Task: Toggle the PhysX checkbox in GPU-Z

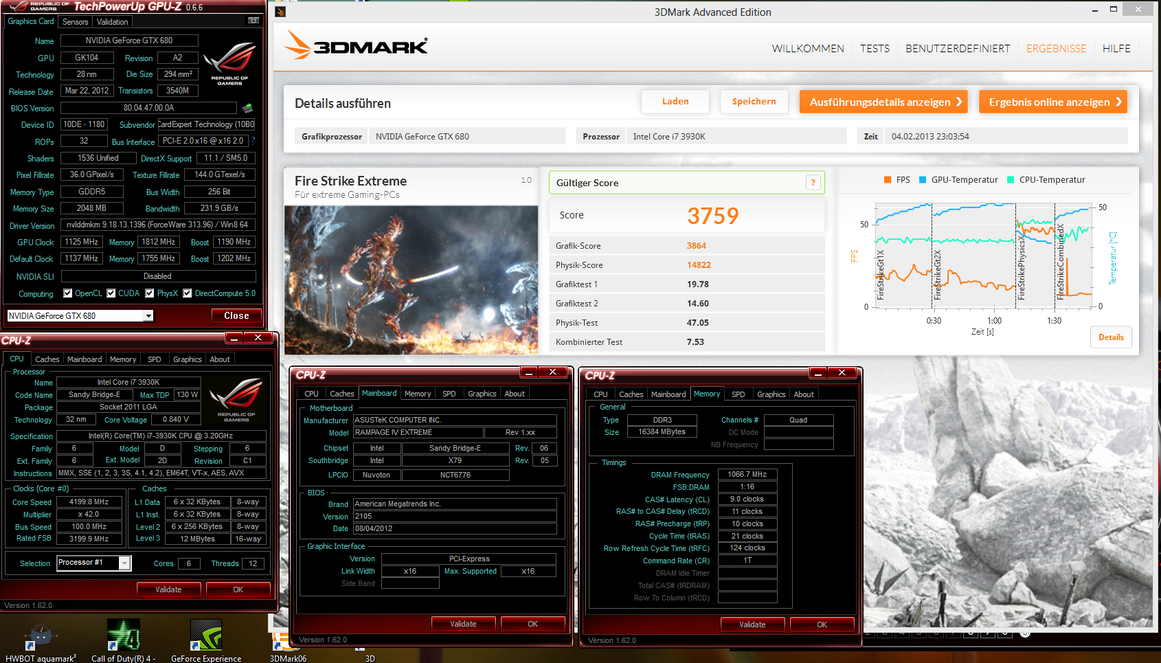Action: [149, 293]
